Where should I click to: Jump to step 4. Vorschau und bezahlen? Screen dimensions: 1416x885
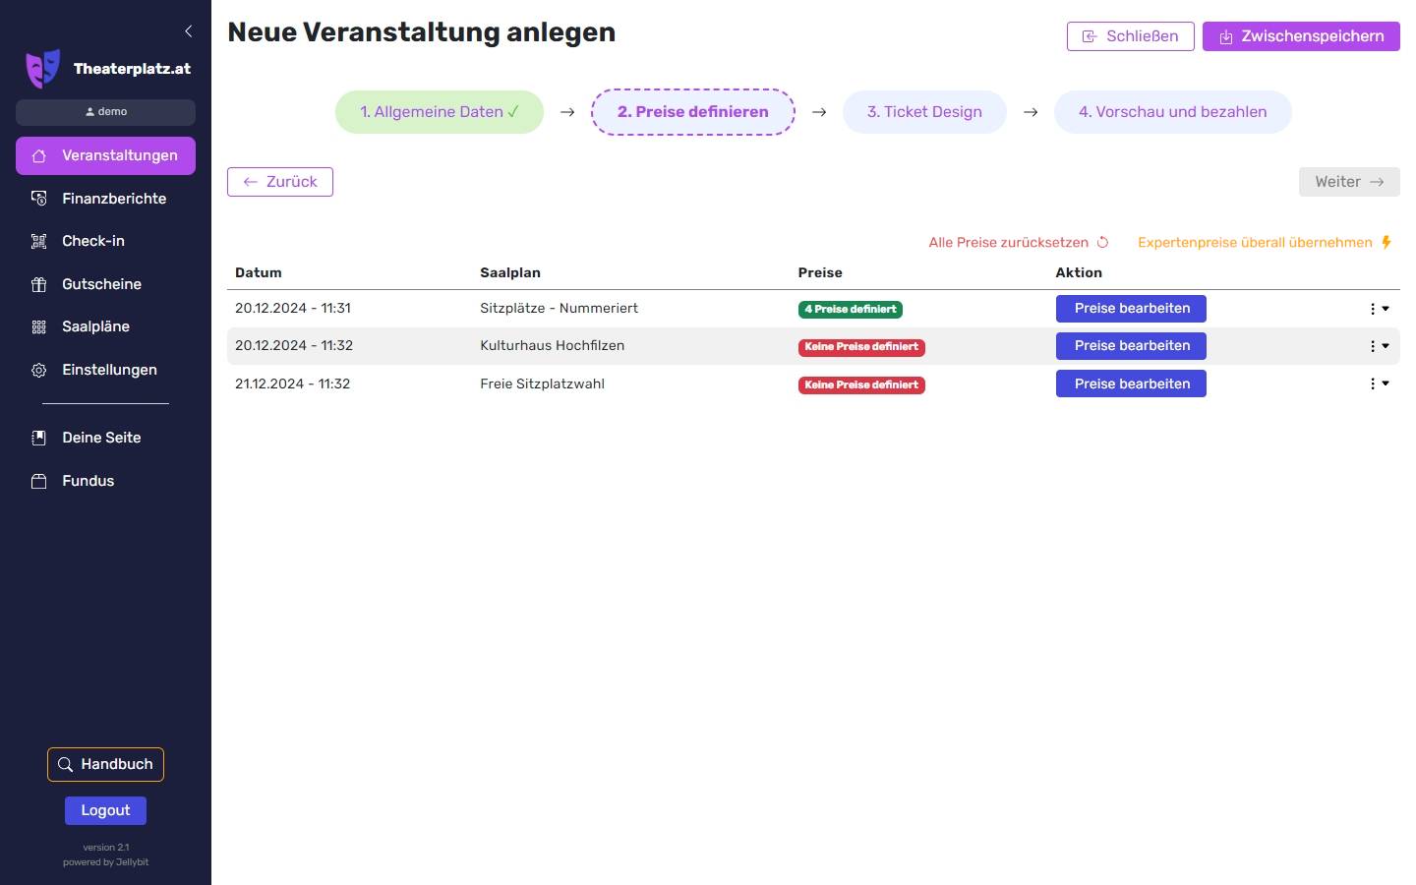[1171, 112]
